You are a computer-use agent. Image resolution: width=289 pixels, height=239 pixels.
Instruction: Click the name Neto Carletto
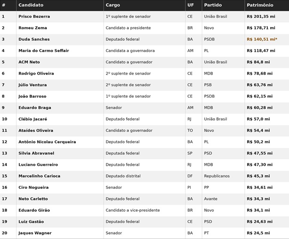click(x=33, y=199)
